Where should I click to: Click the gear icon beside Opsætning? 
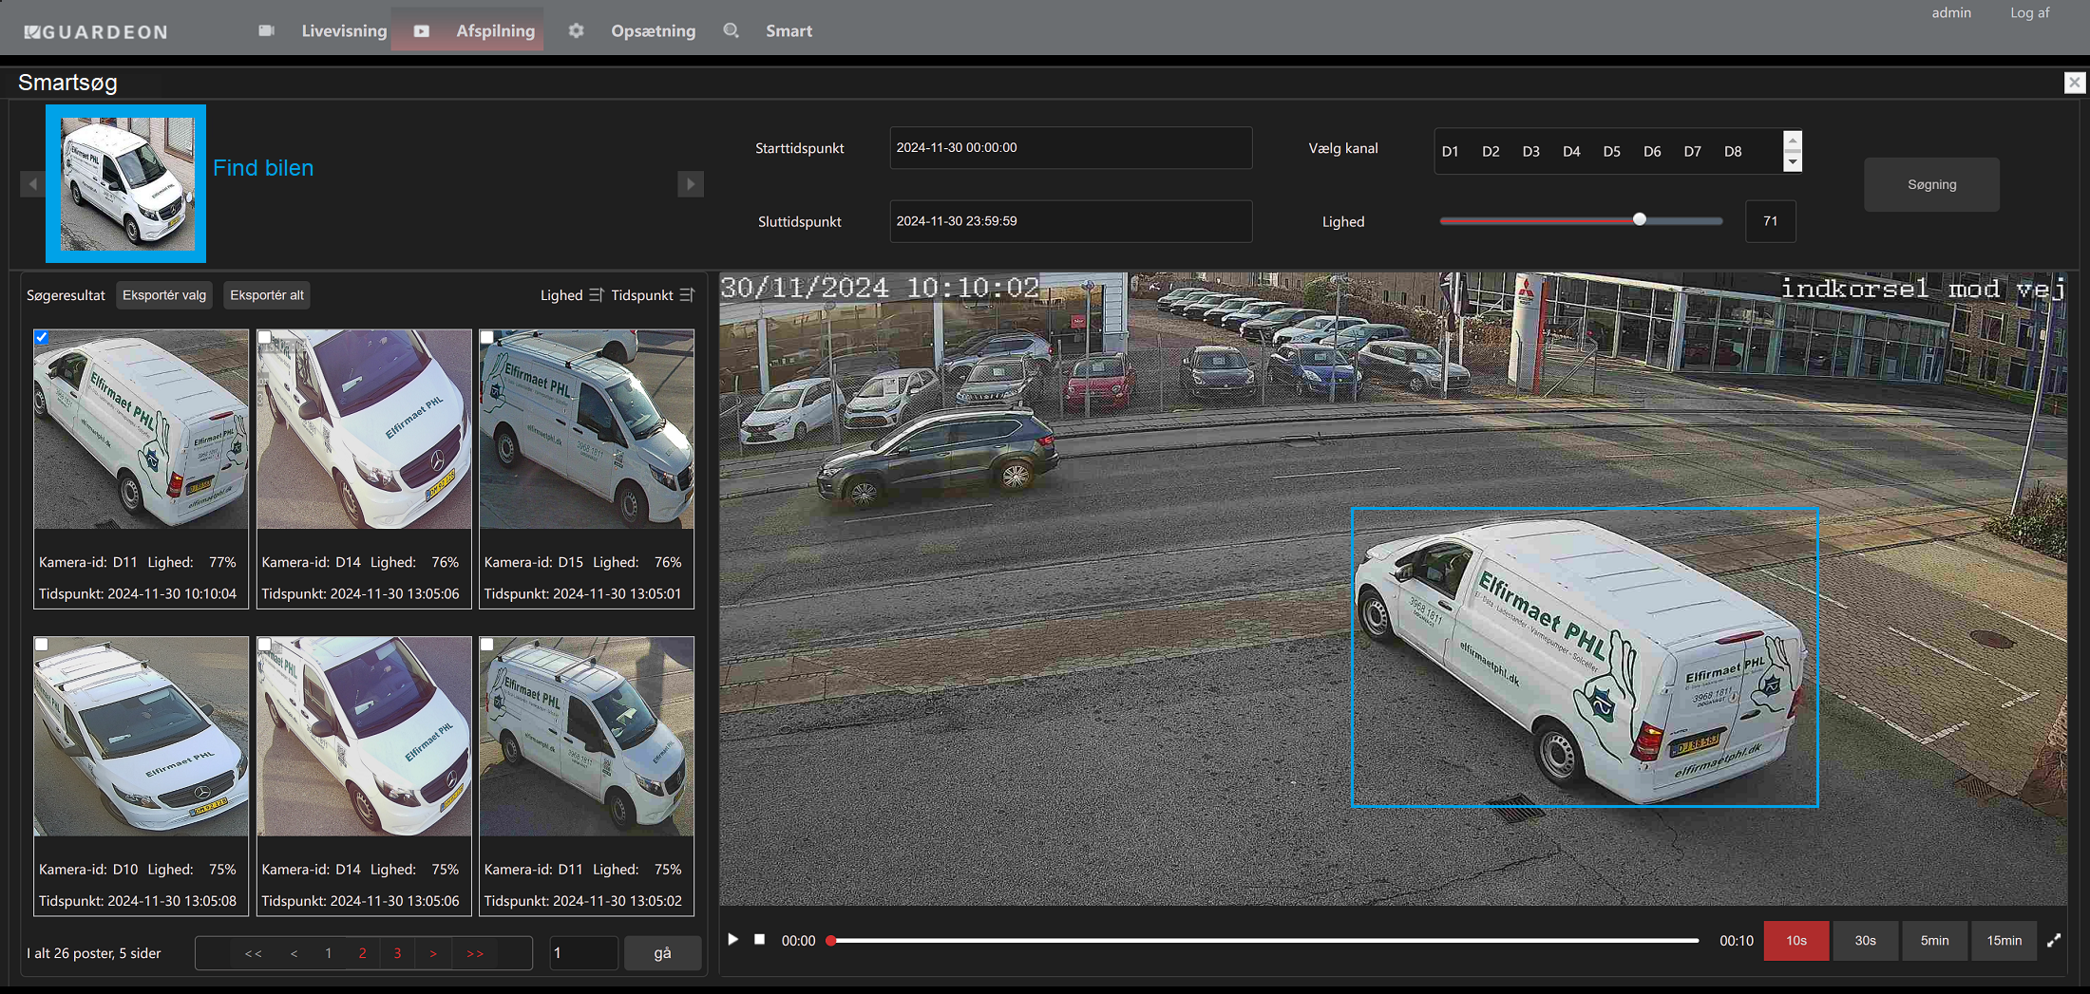(576, 30)
